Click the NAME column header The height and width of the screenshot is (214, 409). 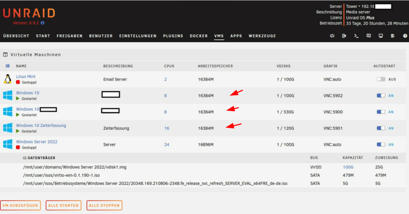(x=21, y=66)
